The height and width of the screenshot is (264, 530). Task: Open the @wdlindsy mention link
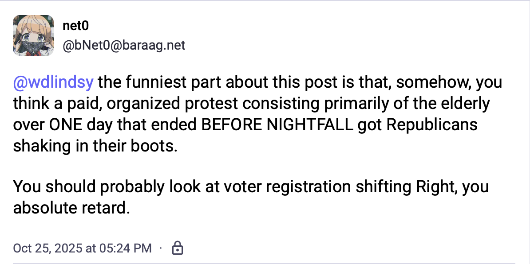(x=53, y=83)
